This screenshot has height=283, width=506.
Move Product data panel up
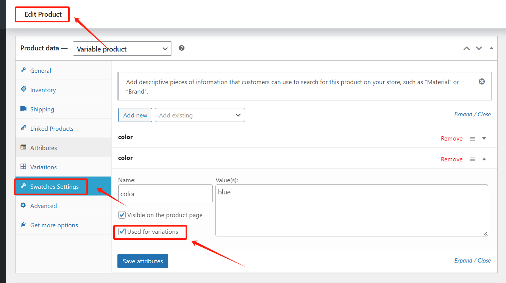point(467,48)
